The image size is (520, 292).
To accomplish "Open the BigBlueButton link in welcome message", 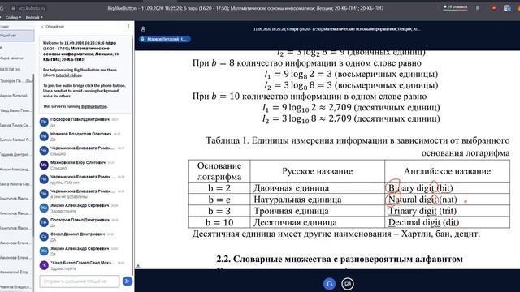I will click(94, 106).
